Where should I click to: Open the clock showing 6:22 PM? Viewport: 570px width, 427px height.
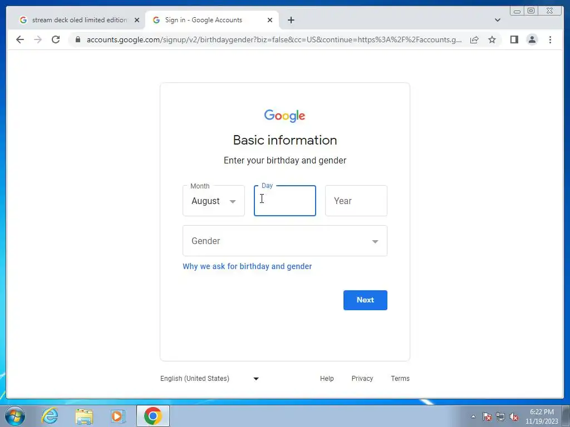point(542,416)
